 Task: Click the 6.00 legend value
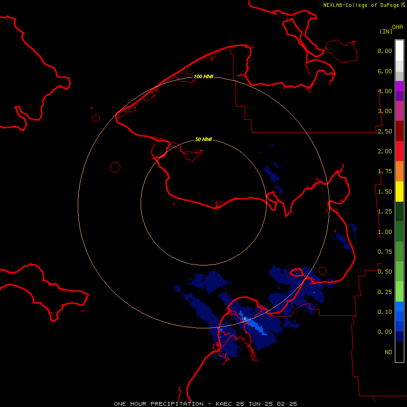385,71
